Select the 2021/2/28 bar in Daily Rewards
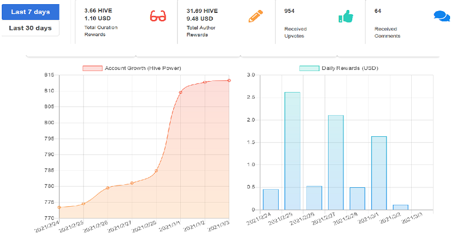 click(x=358, y=198)
